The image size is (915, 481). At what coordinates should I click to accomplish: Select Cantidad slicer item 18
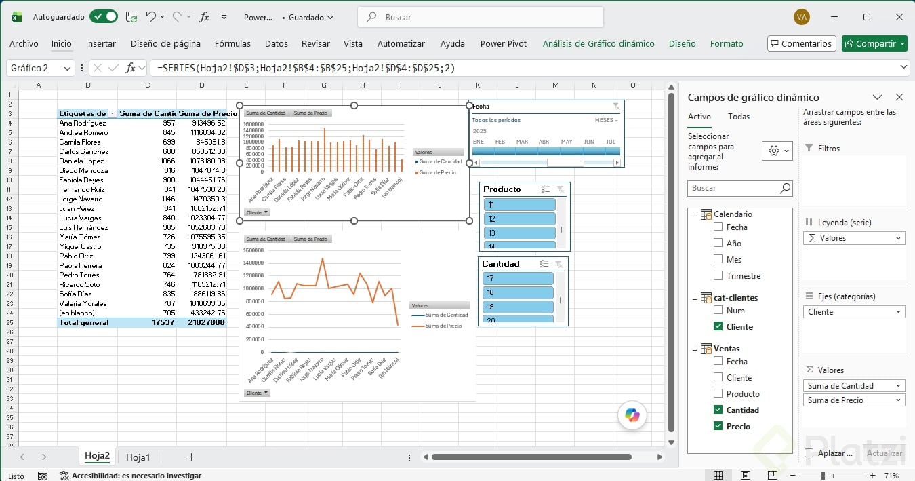pyautogui.click(x=518, y=293)
